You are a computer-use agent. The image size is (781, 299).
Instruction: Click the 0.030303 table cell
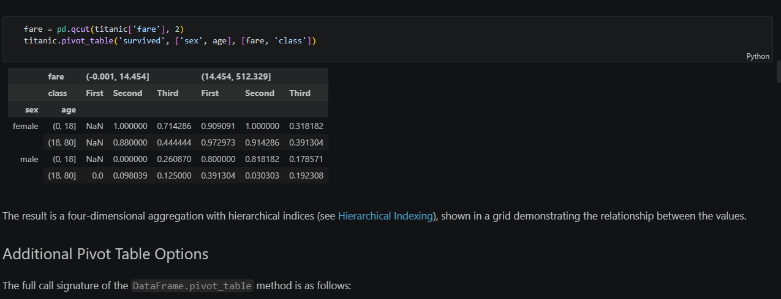262,175
